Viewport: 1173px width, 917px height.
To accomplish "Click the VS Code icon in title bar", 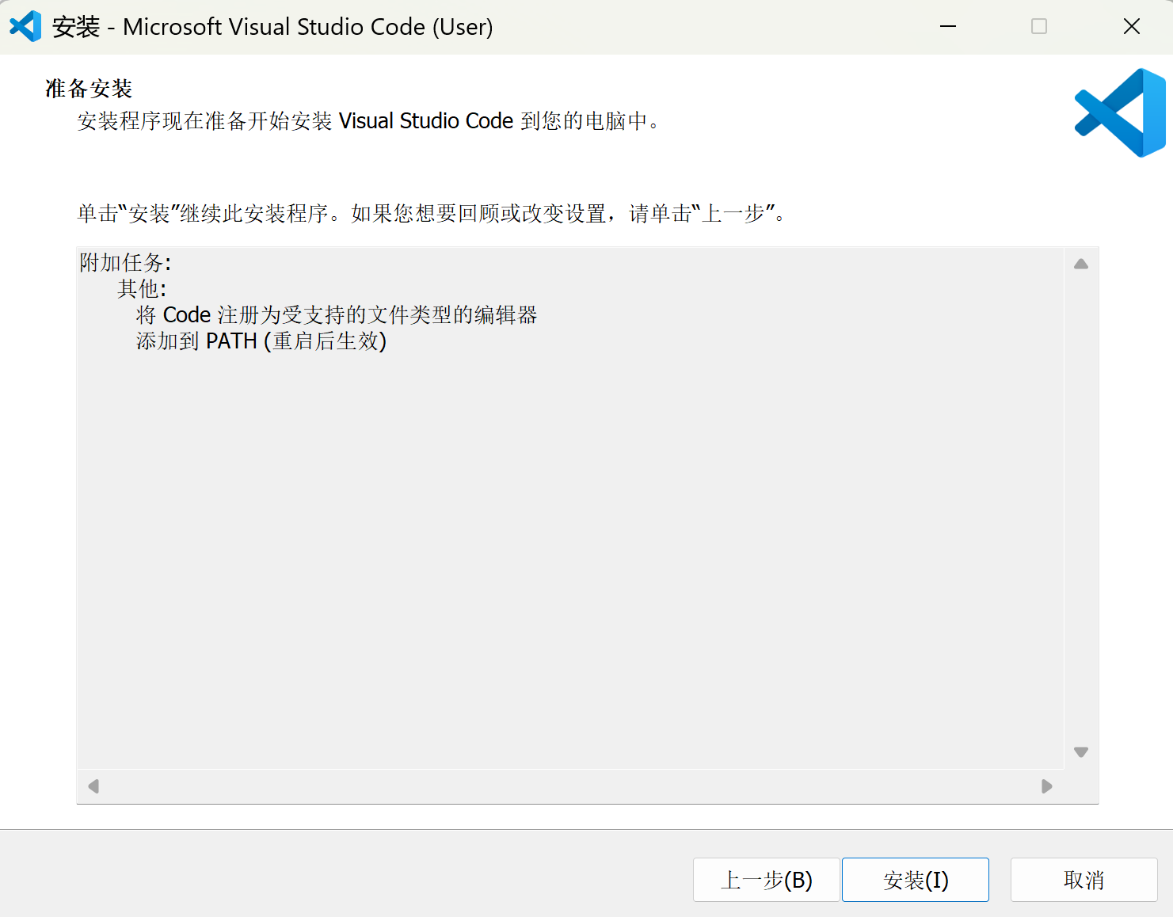I will [x=25, y=26].
